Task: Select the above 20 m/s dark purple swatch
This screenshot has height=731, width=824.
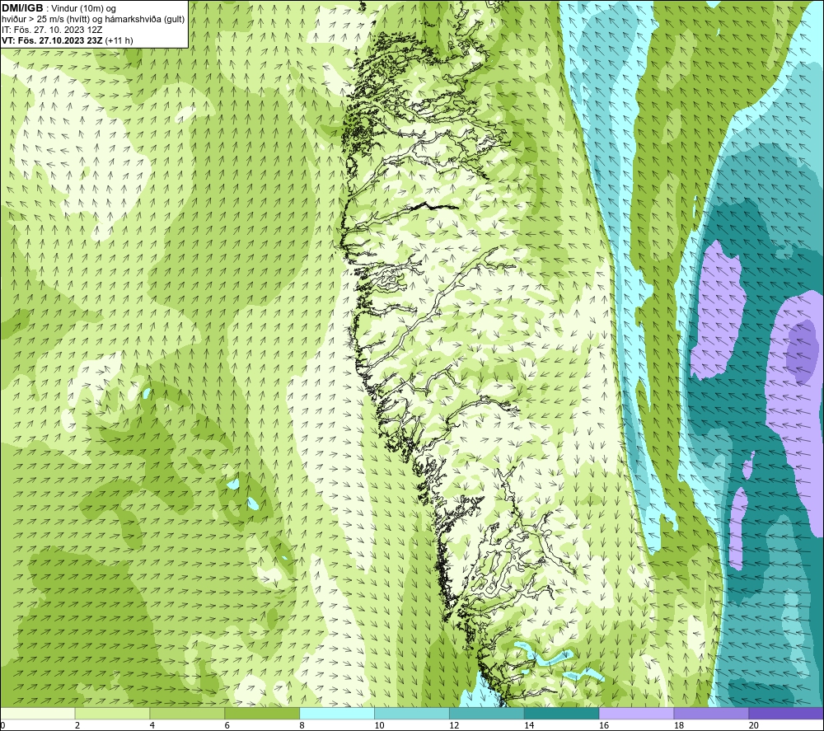Action: click(786, 713)
